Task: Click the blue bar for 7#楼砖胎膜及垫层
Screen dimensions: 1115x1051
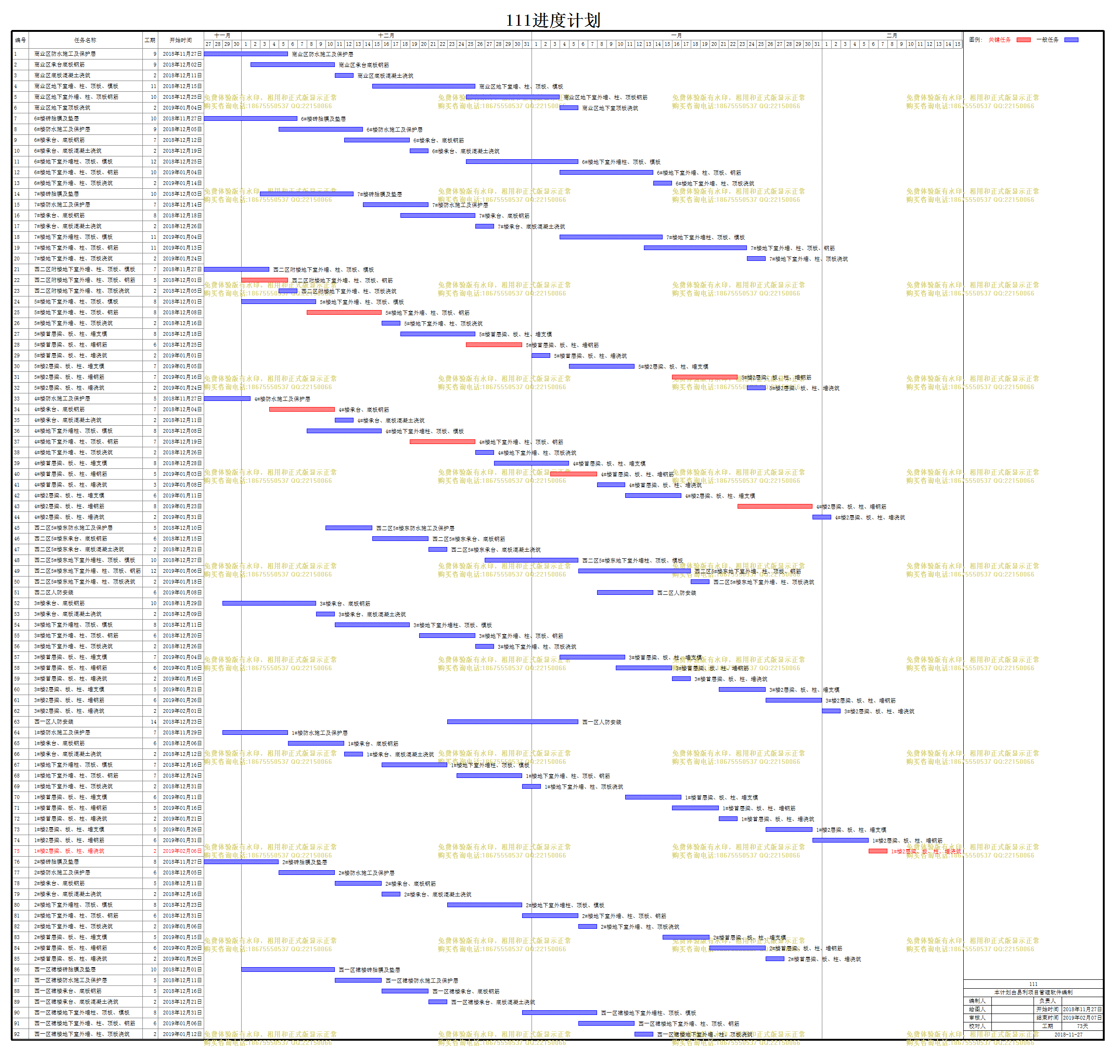Action: [306, 194]
